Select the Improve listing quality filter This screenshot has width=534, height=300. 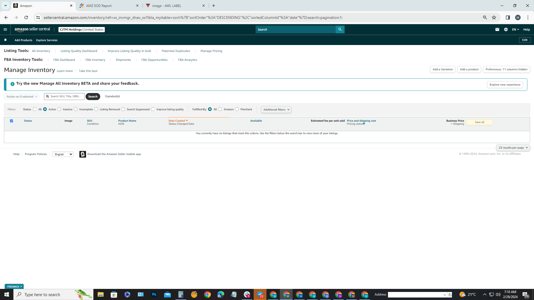153,109
